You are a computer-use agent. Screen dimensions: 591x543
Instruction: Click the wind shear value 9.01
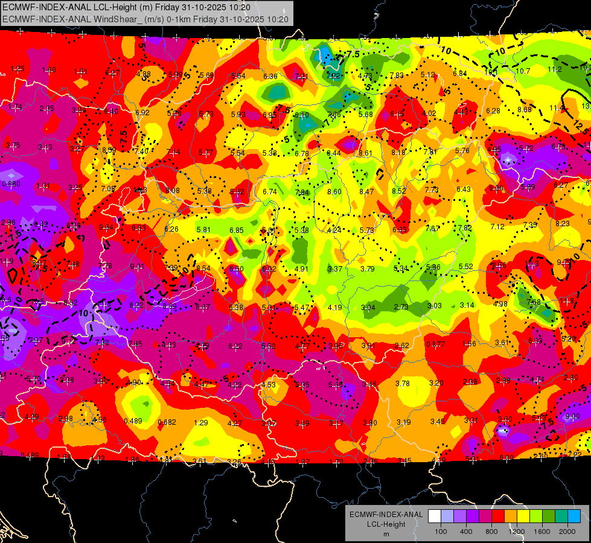point(137,267)
